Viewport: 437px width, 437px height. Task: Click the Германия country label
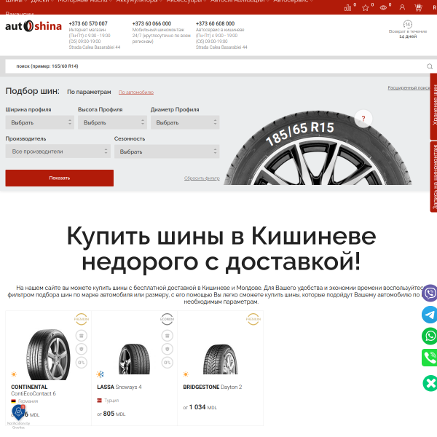(28, 401)
